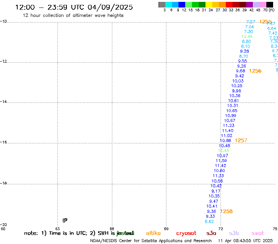The image size is (278, 244).
Task: Click the small island outline near longitude 63
Action: (x=65, y=220)
